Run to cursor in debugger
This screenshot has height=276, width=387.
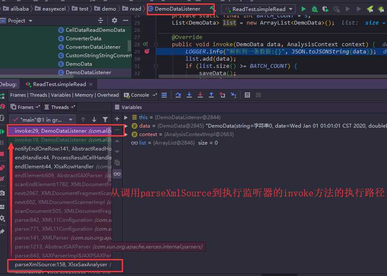click(x=233, y=95)
